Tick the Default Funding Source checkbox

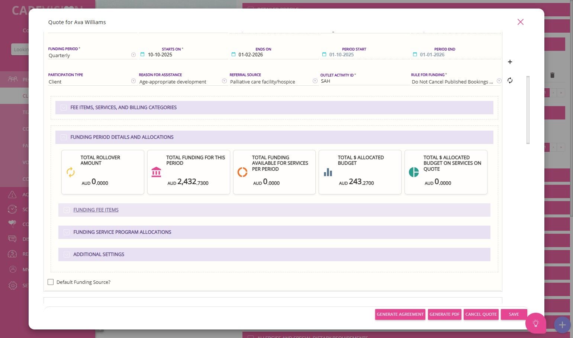click(x=51, y=282)
